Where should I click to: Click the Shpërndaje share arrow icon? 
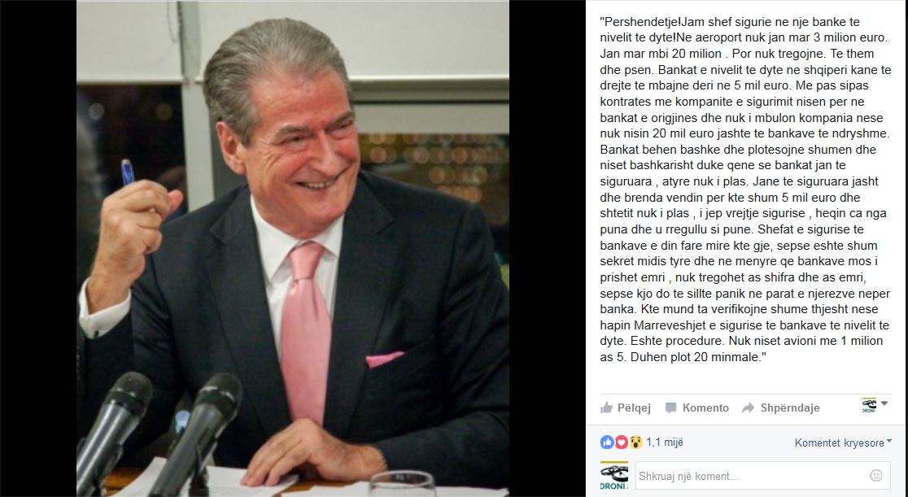(x=749, y=408)
